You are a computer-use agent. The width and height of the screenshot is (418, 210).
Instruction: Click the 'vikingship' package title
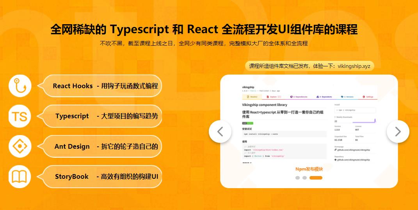point(248,87)
